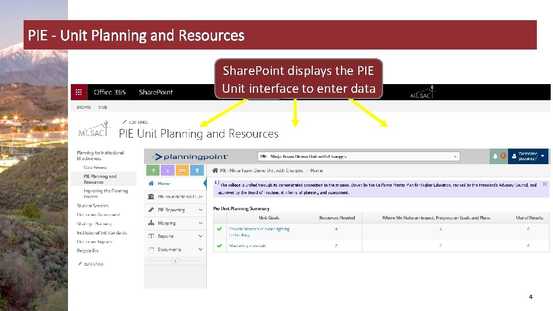
Task: Click PIE Ninja Team breadcrumb link
Action: [x=262, y=170]
